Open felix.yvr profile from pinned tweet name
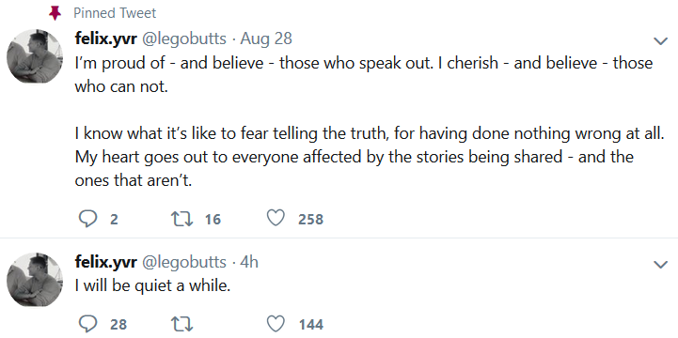This screenshot has height=338, width=678. click(106, 38)
